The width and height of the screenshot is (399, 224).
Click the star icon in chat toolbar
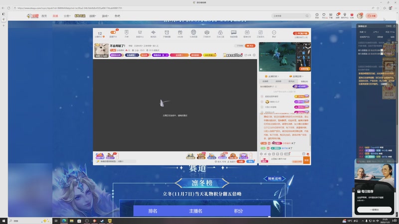[269, 154]
